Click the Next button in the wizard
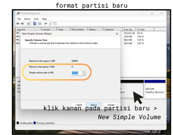This screenshot has height=135, width=173. pyautogui.click(x=94, y=105)
